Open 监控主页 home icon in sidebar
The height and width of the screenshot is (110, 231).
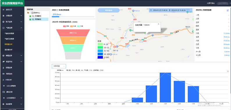tap(3, 10)
